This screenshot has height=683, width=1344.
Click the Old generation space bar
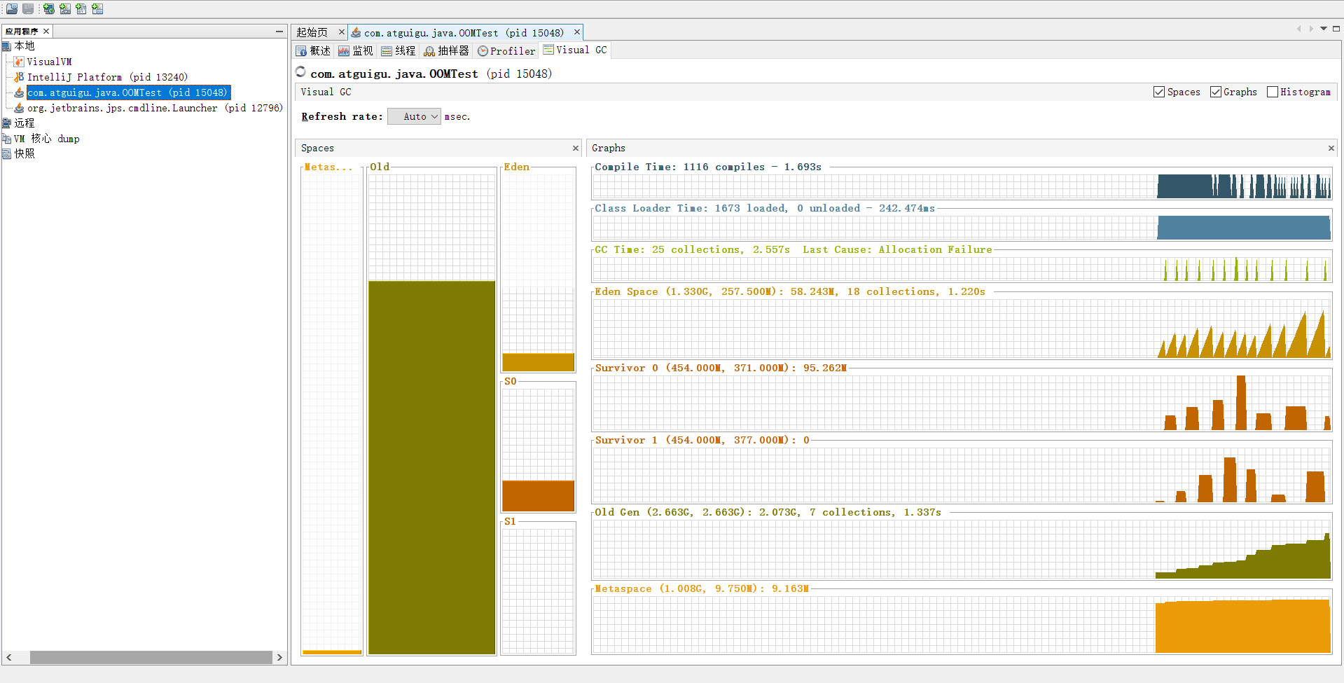coord(432,467)
